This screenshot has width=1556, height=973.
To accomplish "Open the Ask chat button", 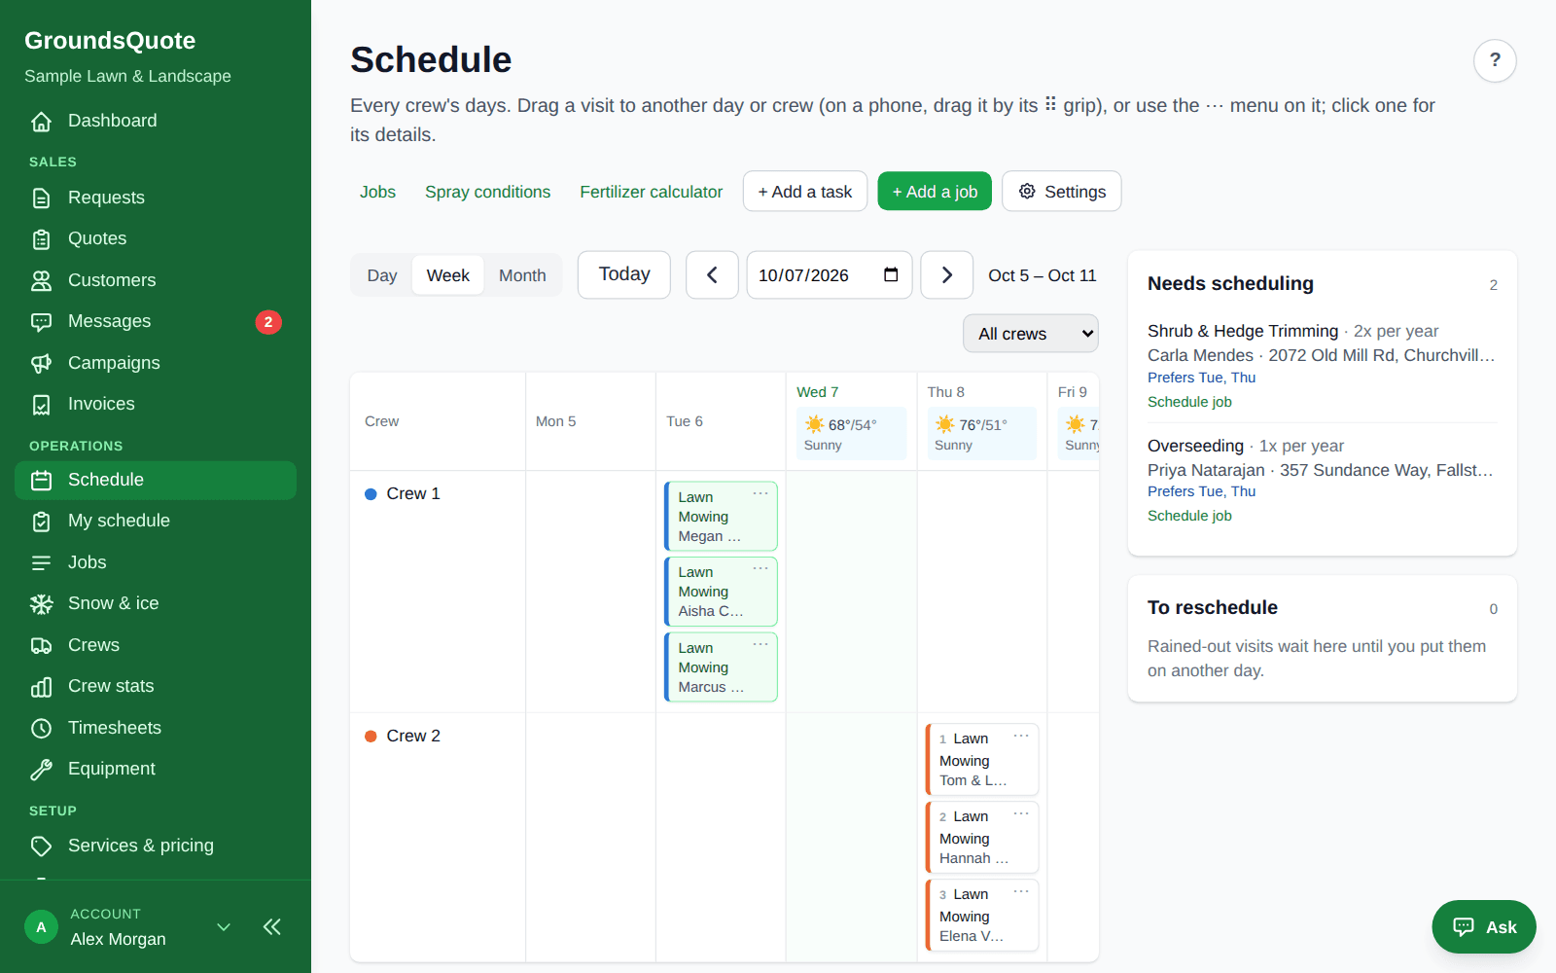I will [1484, 927].
